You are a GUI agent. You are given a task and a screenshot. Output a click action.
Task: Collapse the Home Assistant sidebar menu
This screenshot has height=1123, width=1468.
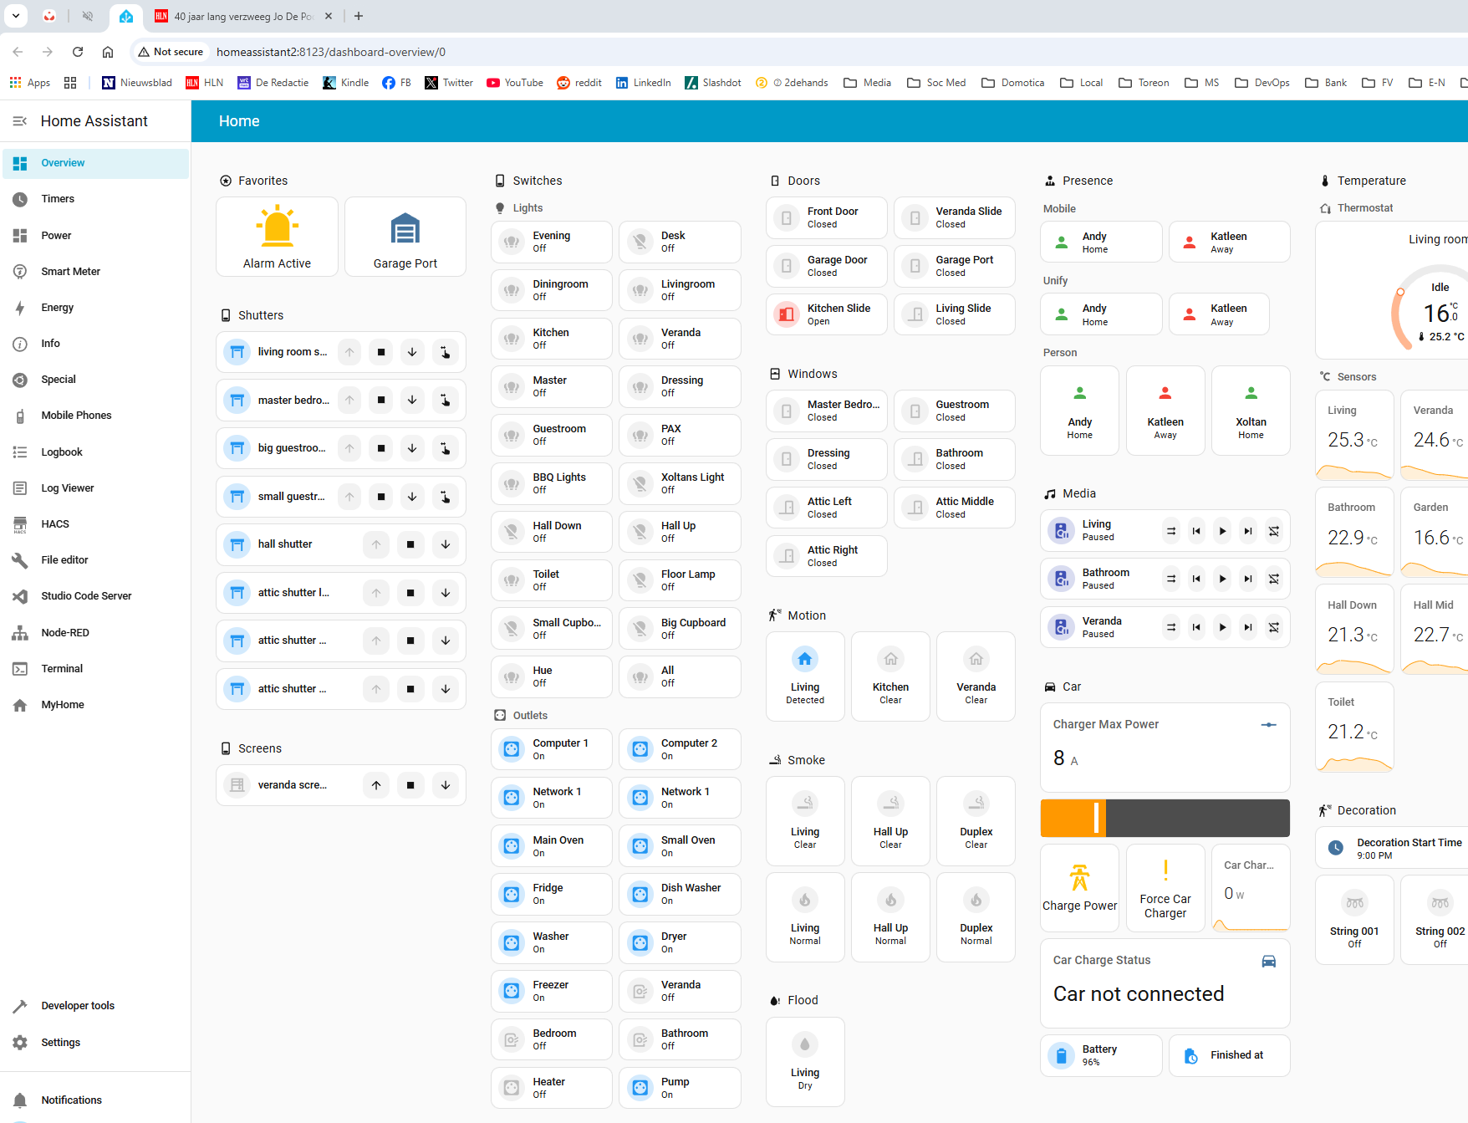20,121
